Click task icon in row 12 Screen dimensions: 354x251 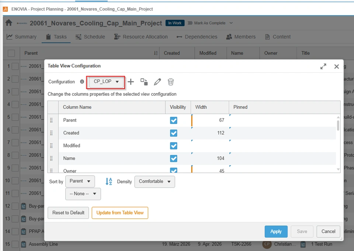point(24,206)
